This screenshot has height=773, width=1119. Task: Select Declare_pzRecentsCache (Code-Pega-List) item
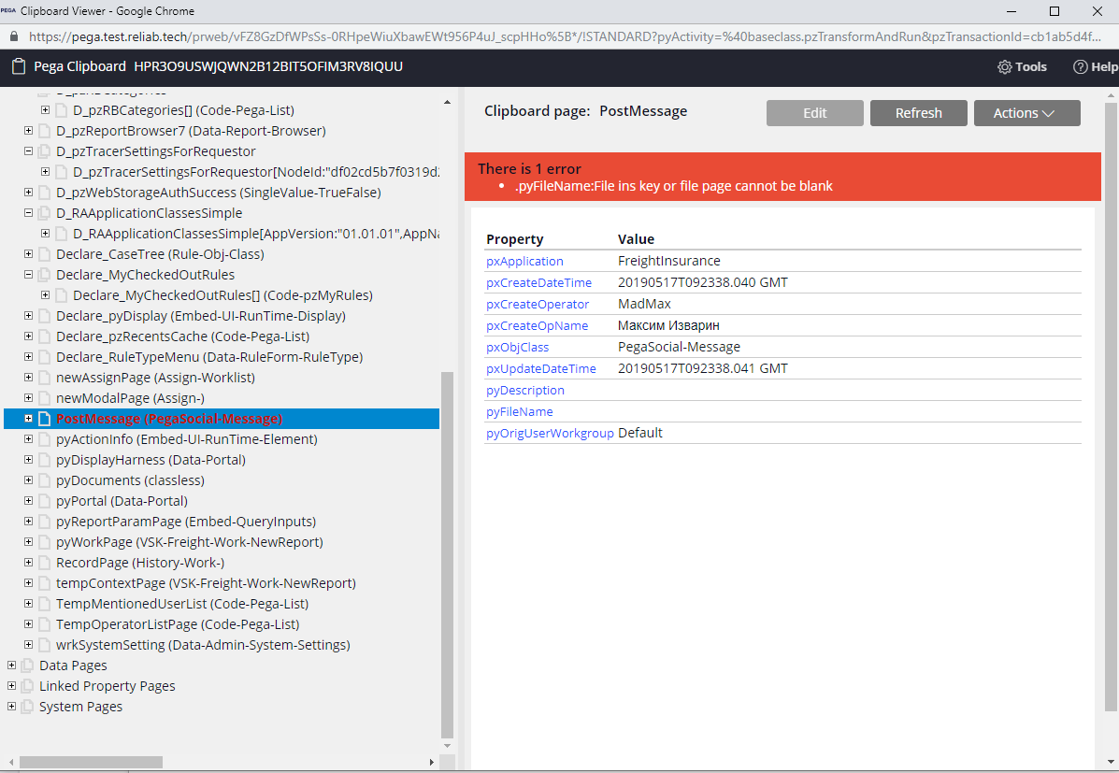click(182, 336)
